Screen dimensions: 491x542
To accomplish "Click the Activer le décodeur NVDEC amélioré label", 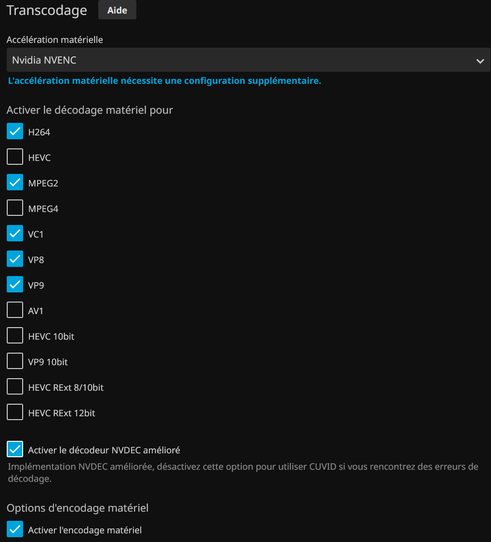I will pyautogui.click(x=104, y=450).
